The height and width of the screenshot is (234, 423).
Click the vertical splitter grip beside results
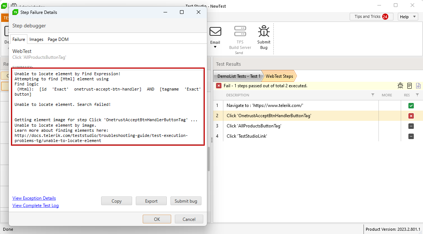click(x=212, y=140)
